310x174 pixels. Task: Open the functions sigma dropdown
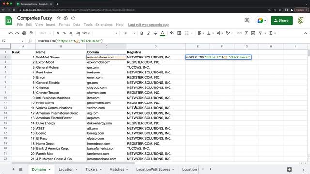coord(272,33)
